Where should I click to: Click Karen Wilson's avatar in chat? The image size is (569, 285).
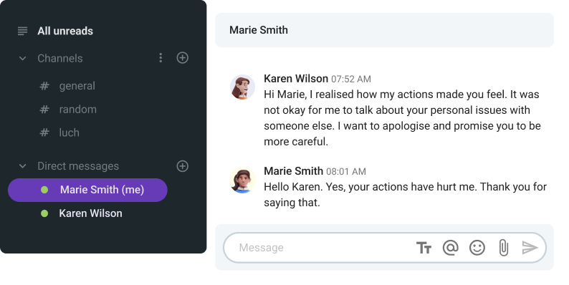(x=242, y=87)
